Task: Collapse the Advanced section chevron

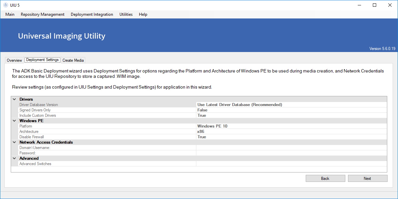Action: (14, 158)
